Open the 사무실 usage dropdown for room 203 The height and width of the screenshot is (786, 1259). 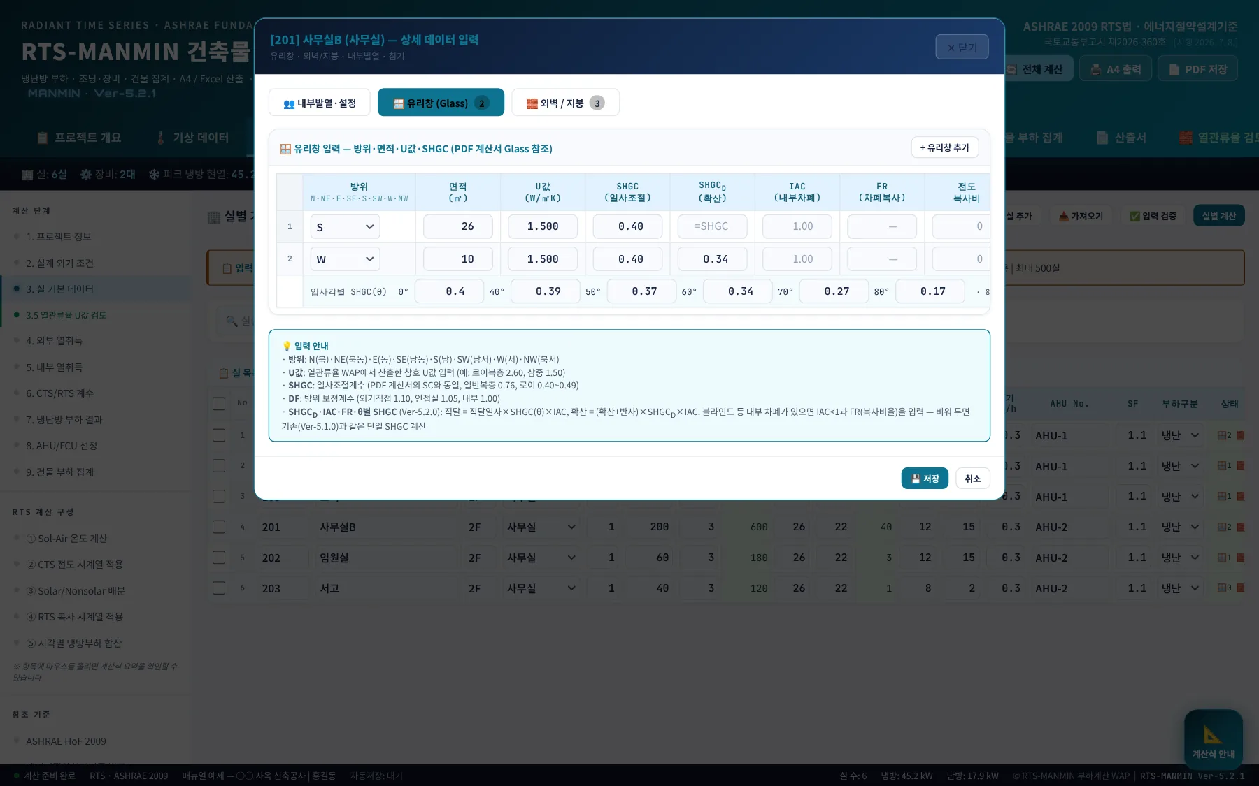point(541,588)
